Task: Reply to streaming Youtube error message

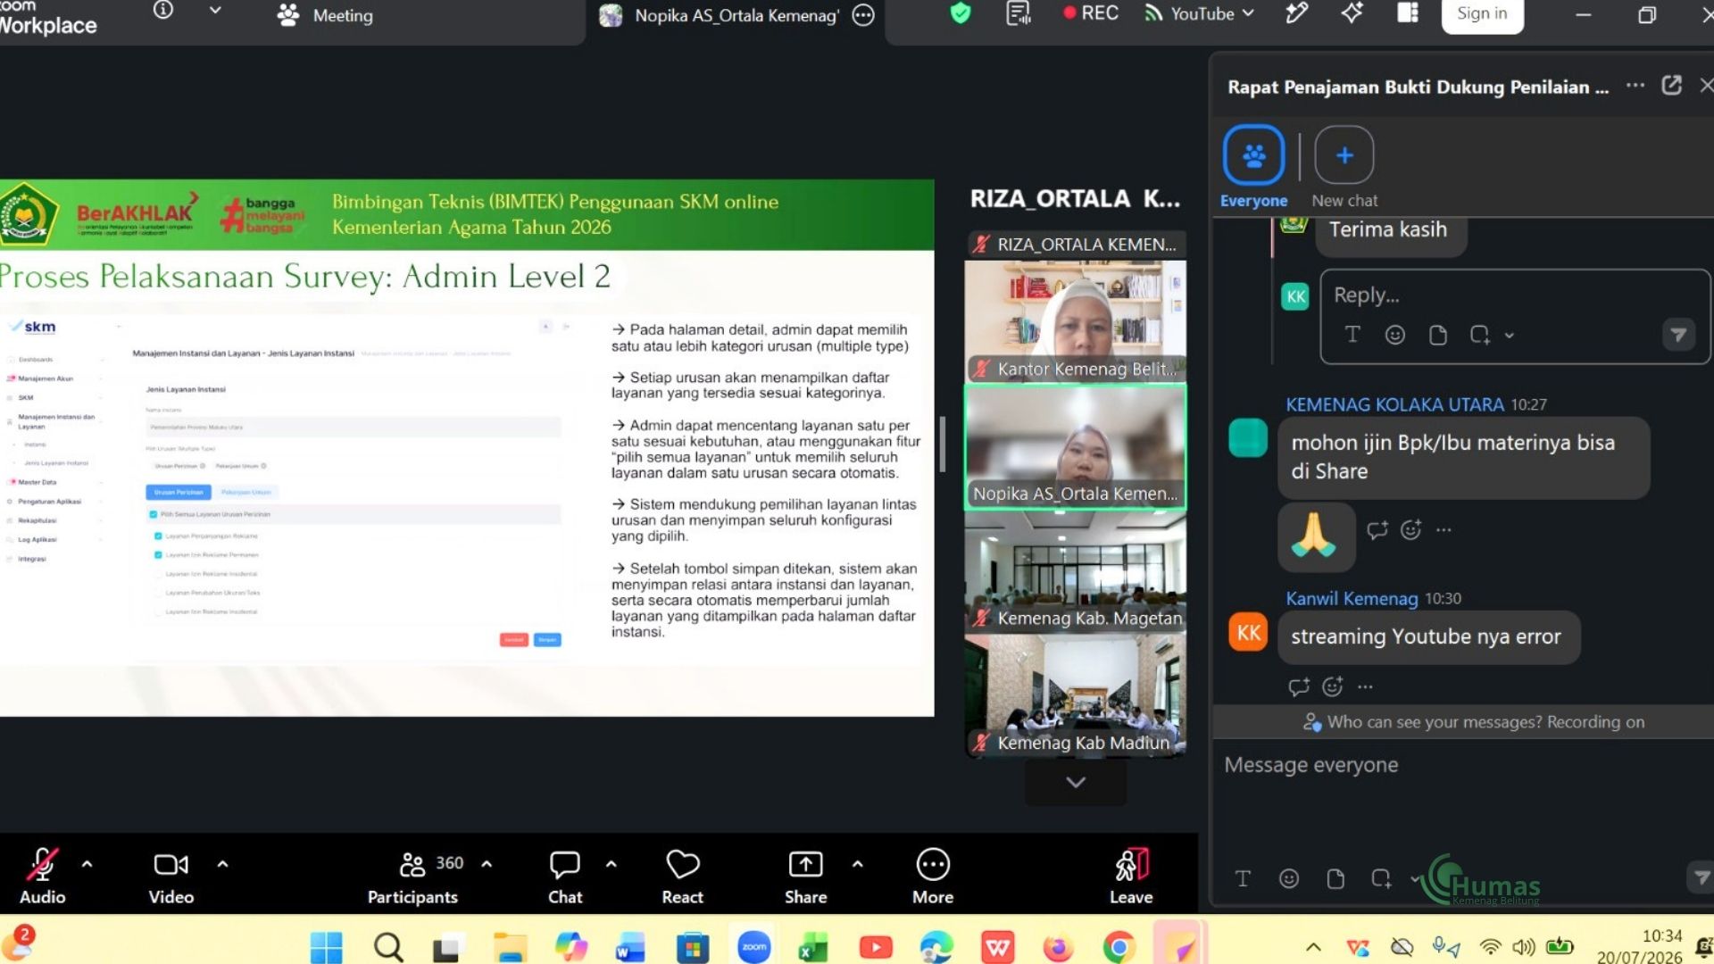Action: tap(1299, 686)
